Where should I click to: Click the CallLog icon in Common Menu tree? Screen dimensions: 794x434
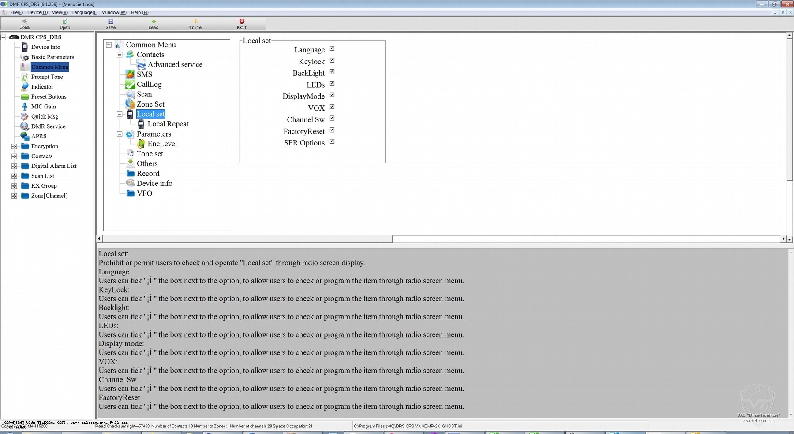point(130,84)
